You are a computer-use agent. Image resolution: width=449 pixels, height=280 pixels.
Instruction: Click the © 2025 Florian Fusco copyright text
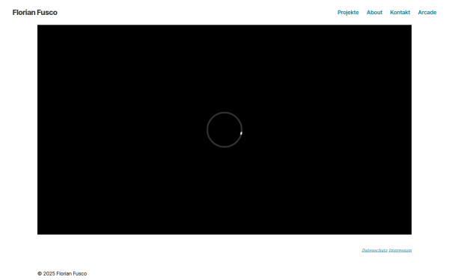(x=62, y=273)
